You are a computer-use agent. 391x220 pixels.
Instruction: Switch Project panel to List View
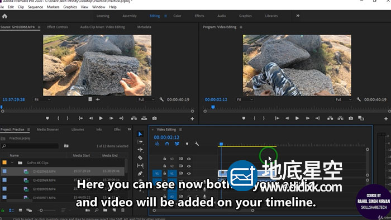[x=12, y=211]
